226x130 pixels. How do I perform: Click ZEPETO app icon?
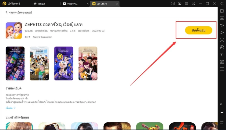[14, 31]
